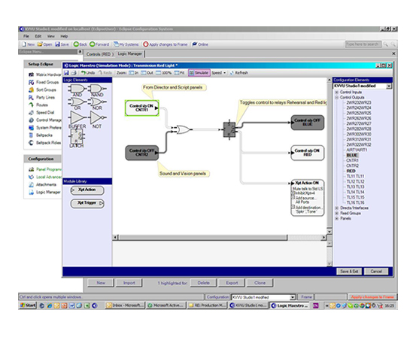Click the Logic Maestro save disk icon
This screenshot has height=337, width=416.
(67, 73)
